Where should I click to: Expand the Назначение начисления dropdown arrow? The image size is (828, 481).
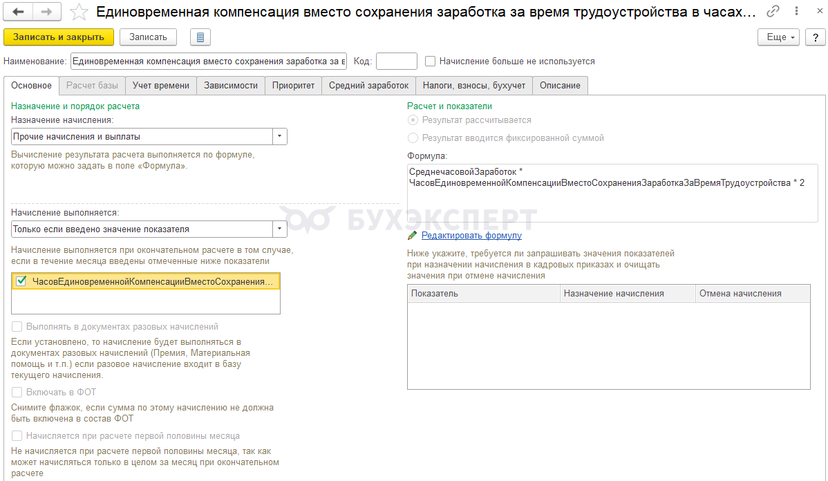coord(279,137)
